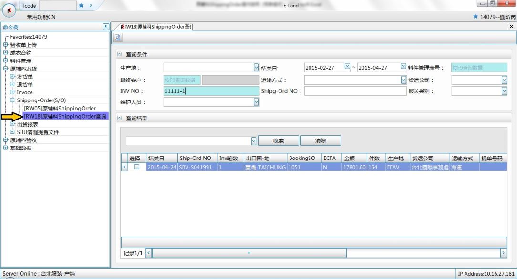Open the 生产地 dropdown list
517x279 pixels.
point(256,68)
